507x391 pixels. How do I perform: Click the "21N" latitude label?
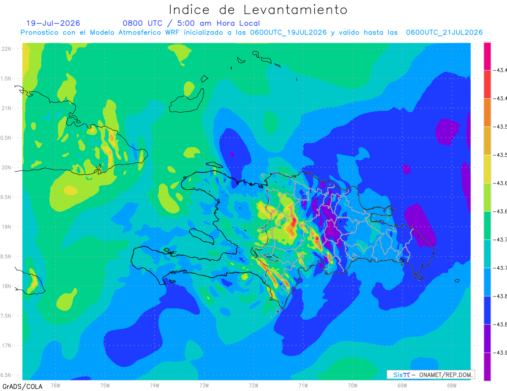7,108
